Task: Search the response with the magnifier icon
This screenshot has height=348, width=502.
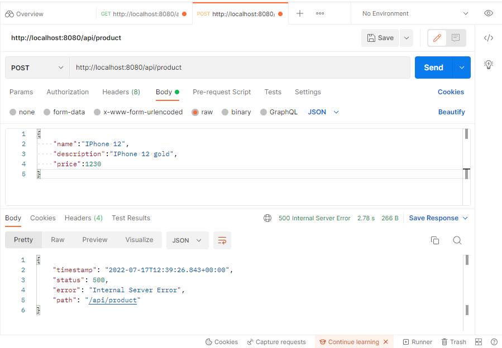Action: (457, 240)
